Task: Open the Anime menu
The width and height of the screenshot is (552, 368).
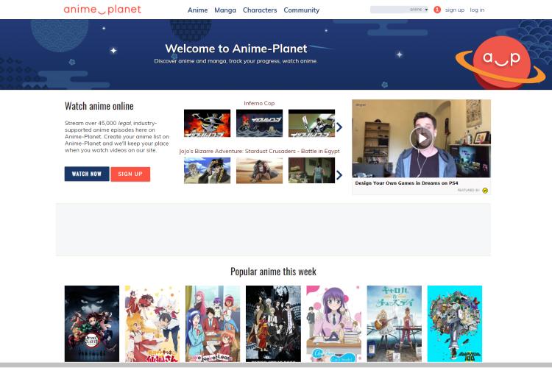Action: tap(197, 10)
